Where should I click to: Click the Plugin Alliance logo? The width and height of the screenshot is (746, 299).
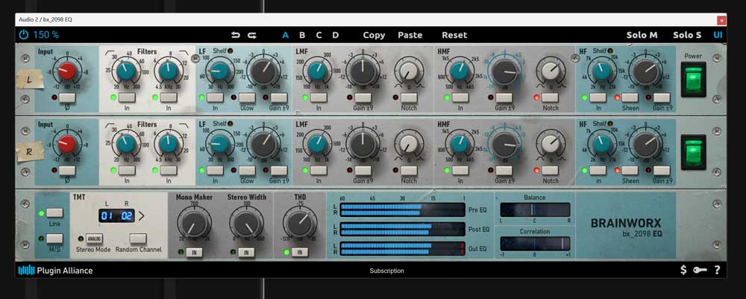point(55,271)
